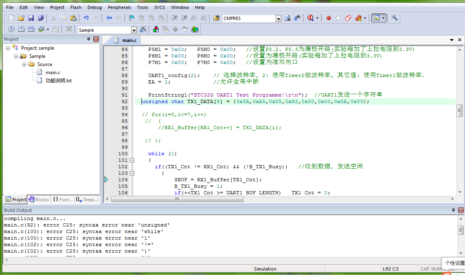465x275 pixels.
Task: Open the Flash menu
Action: pyautogui.click(x=76, y=7)
